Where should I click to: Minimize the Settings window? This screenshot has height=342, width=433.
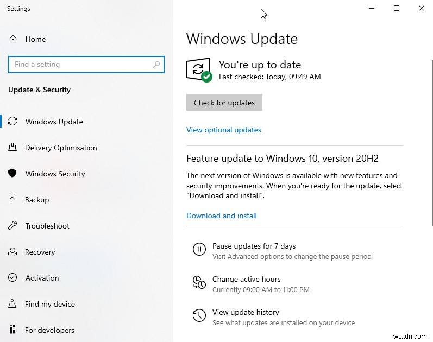[372, 8]
